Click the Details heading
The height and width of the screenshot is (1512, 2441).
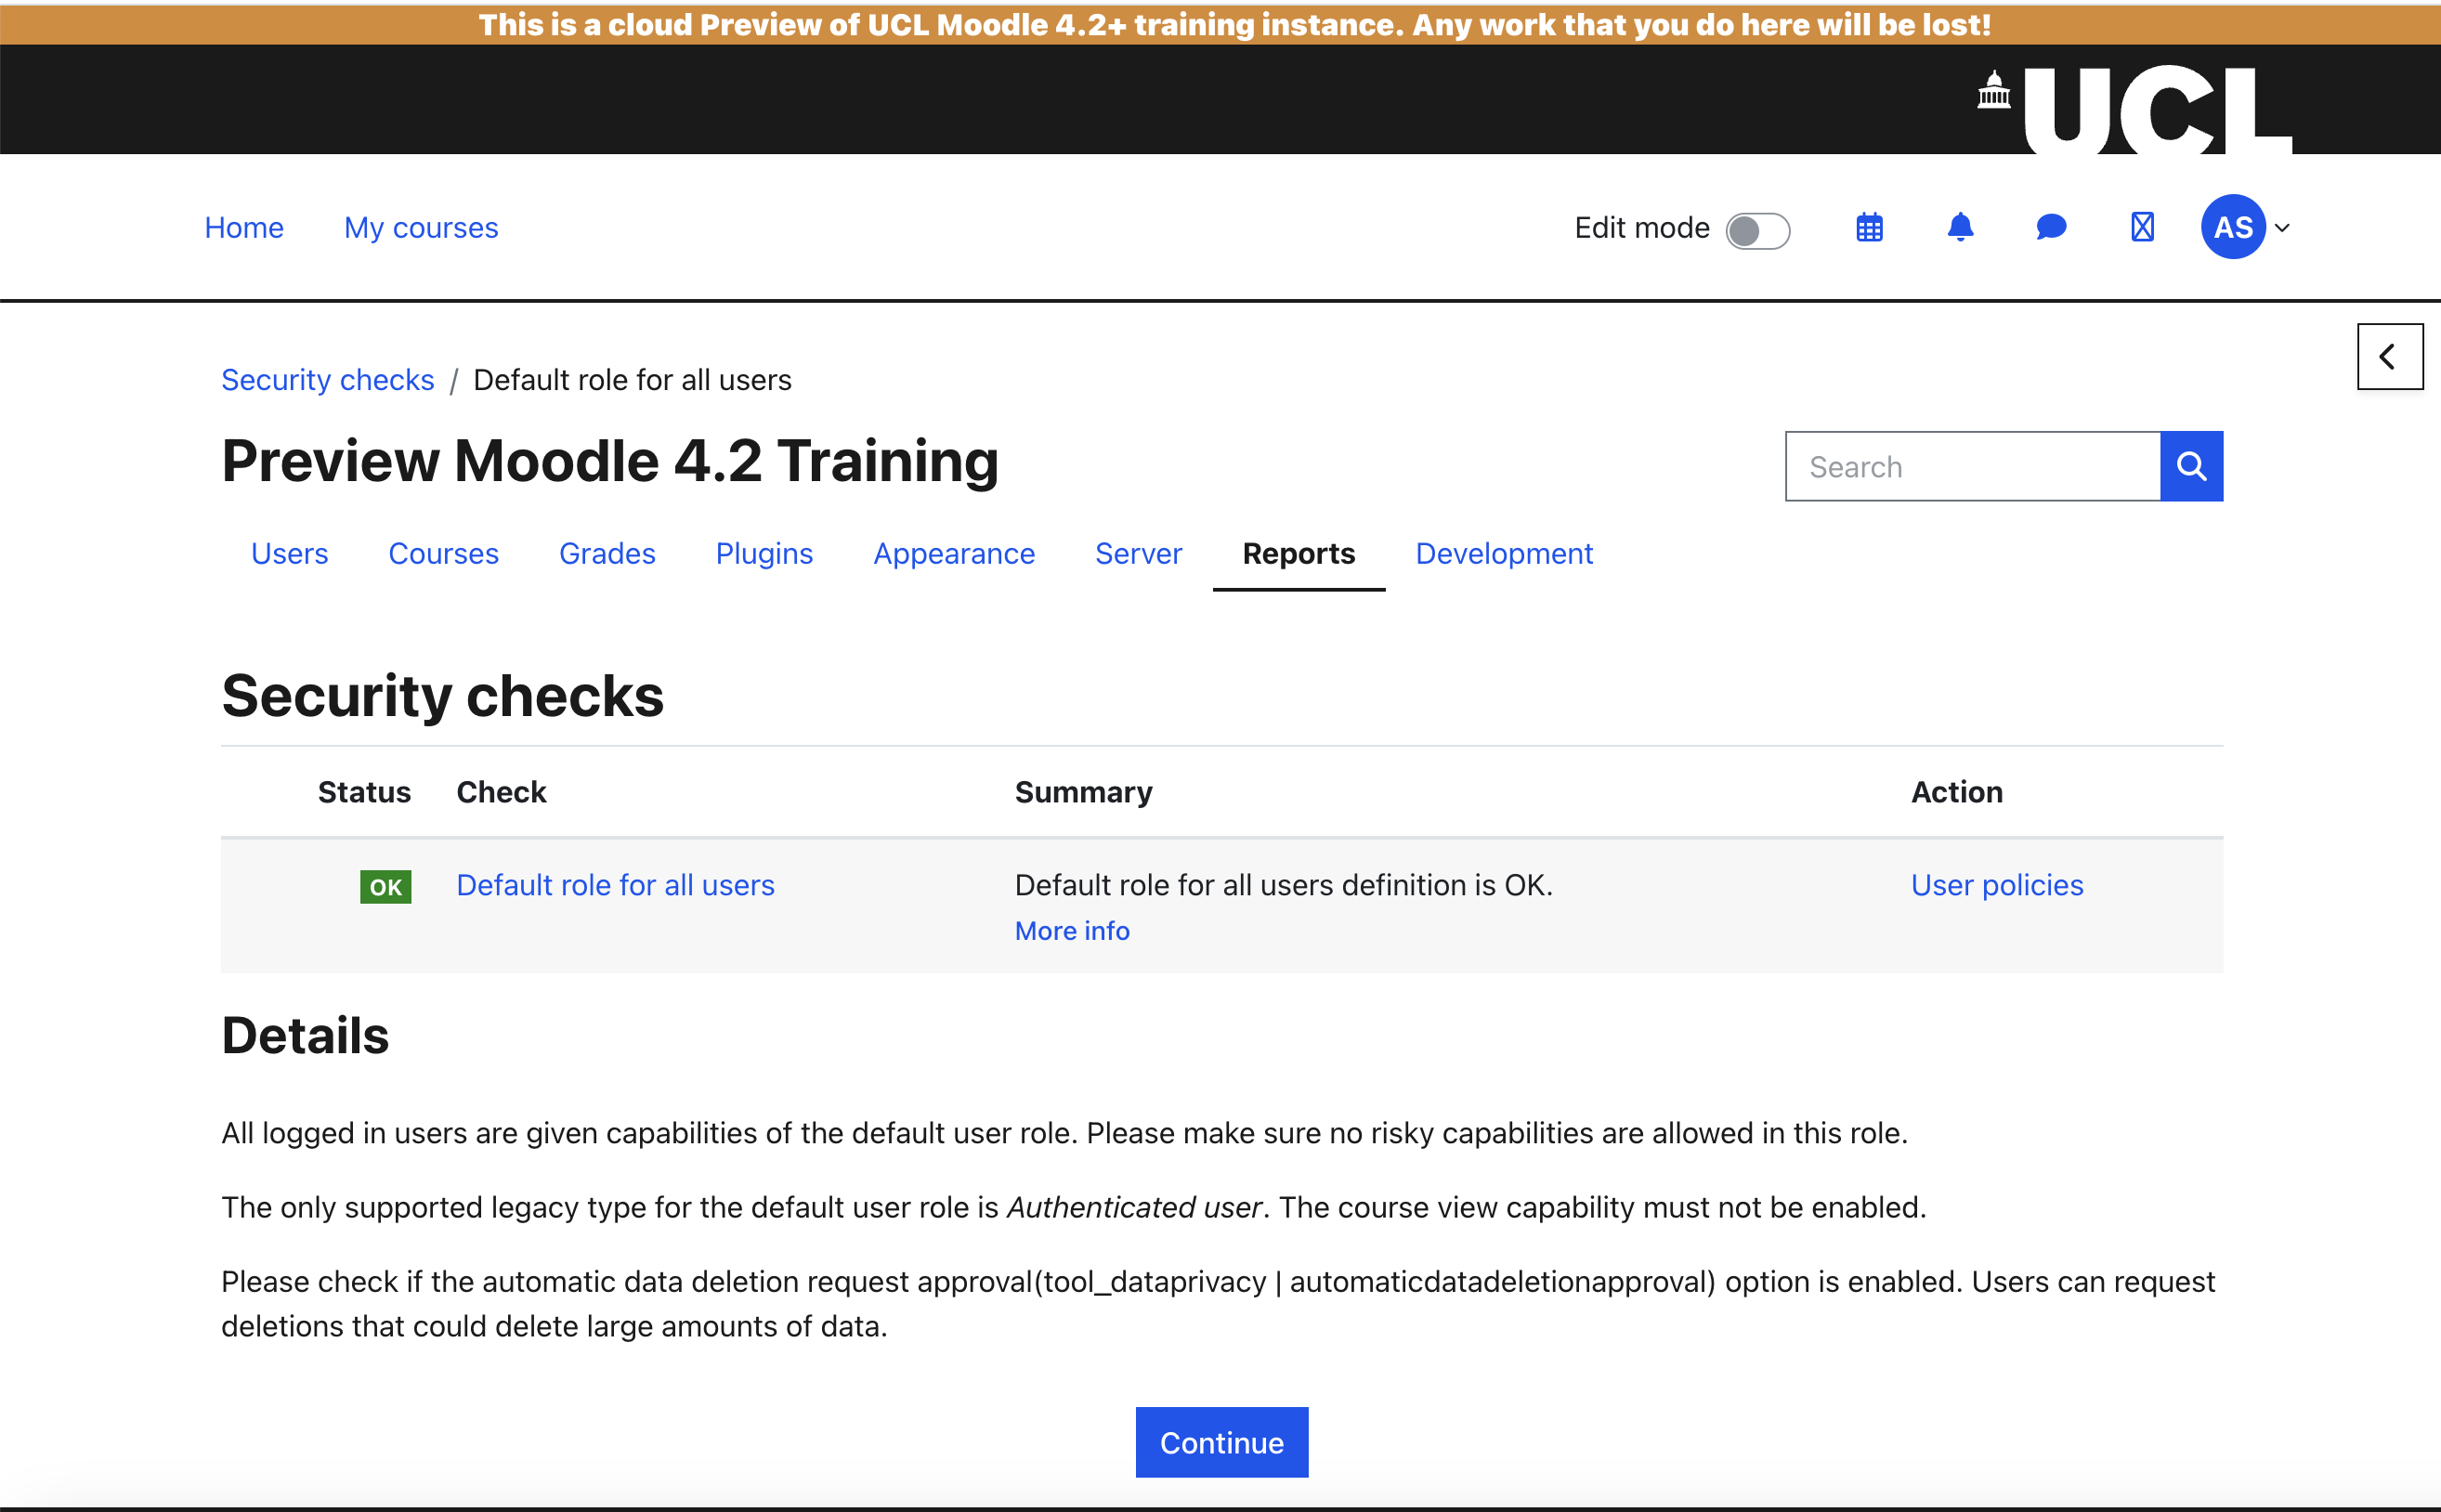pos(305,1035)
